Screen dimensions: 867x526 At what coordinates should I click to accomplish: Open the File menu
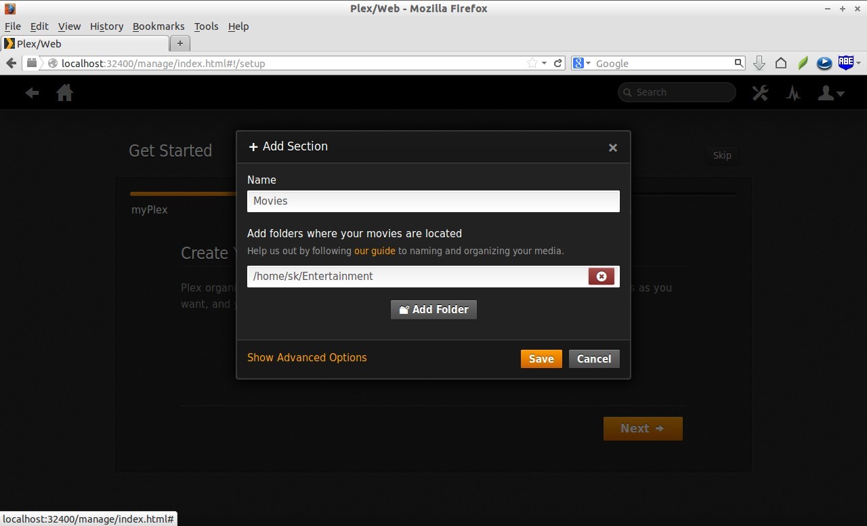click(x=13, y=26)
